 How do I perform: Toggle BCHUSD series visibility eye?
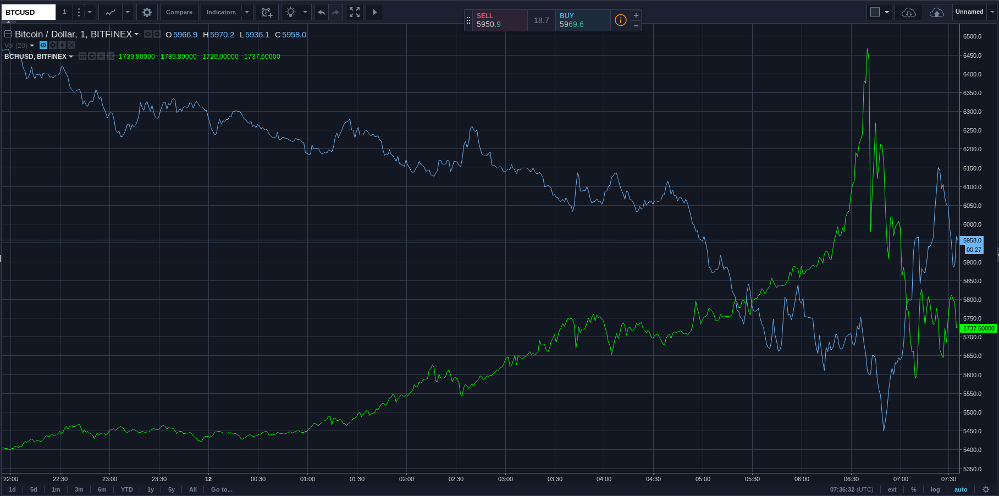pos(82,56)
